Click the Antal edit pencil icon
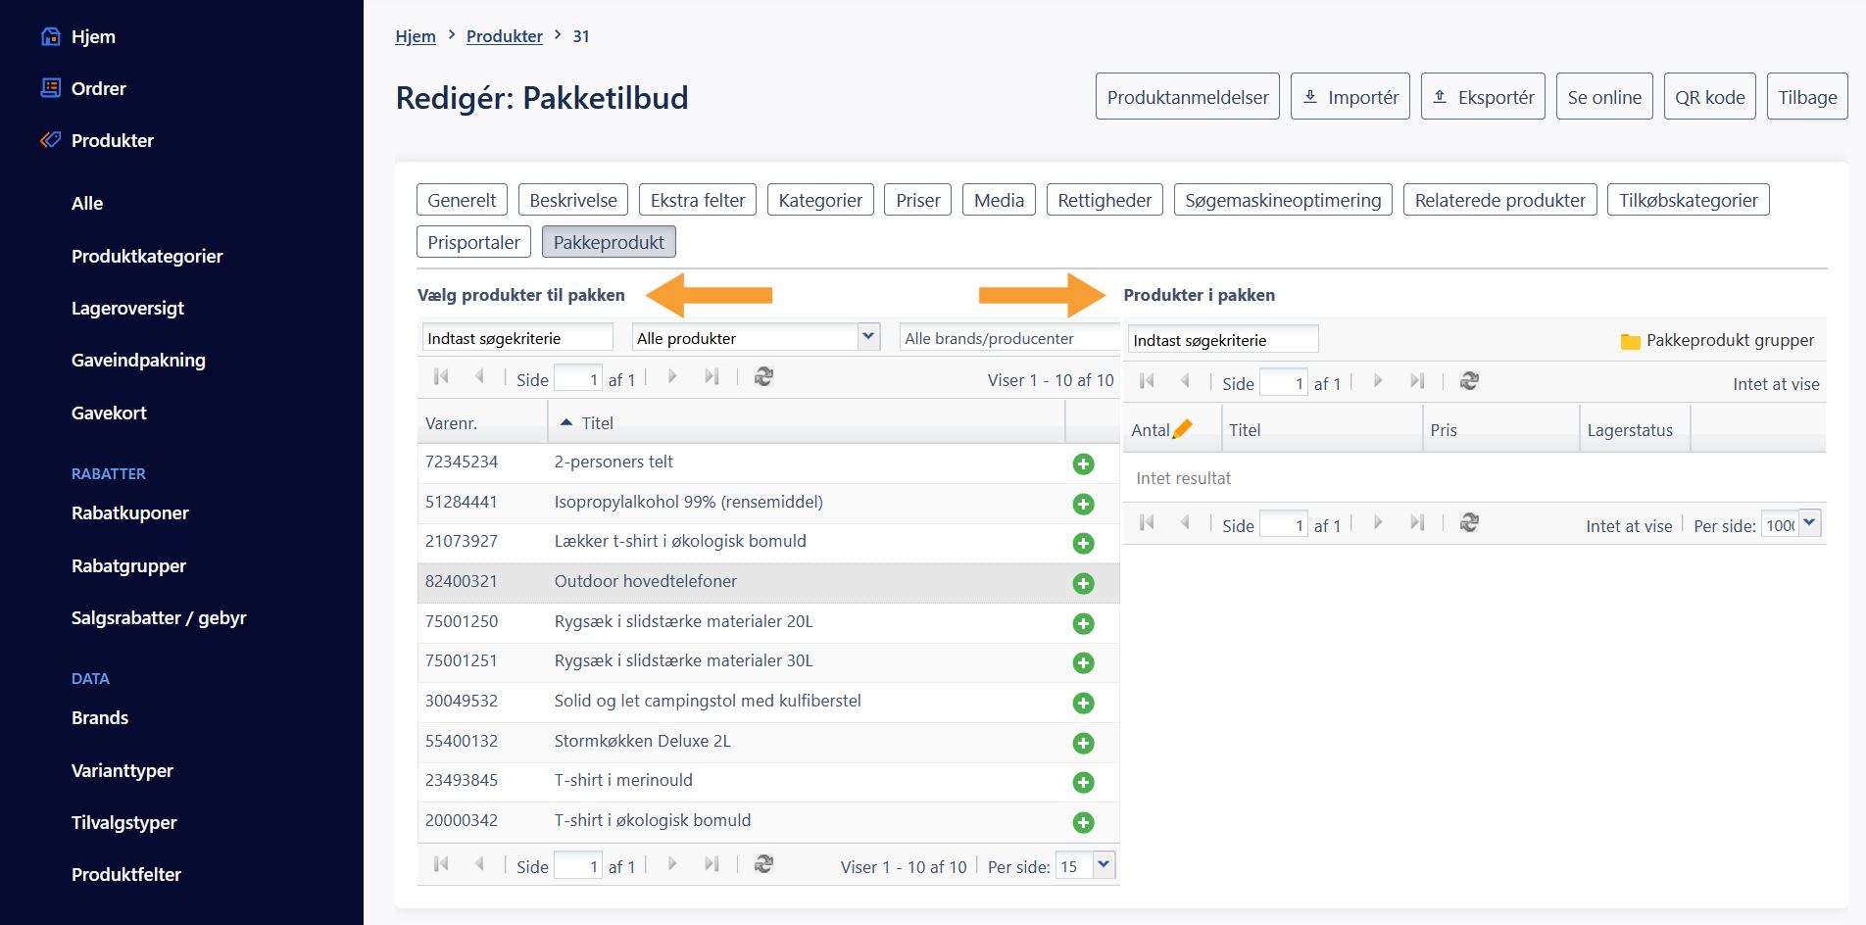The width and height of the screenshot is (1866, 925). tap(1183, 429)
